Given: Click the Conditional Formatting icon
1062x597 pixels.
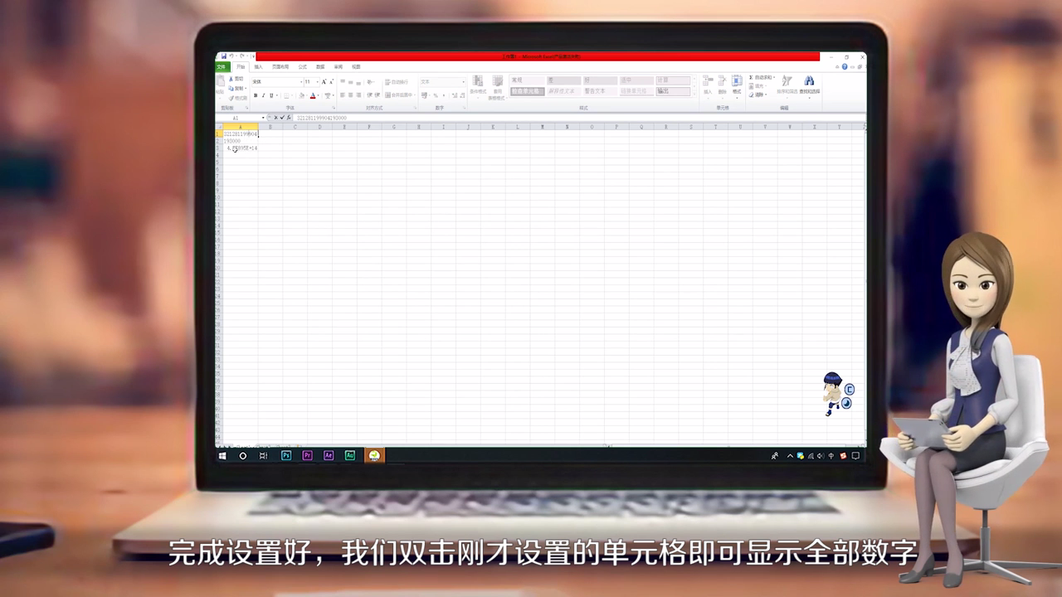Looking at the screenshot, I should [478, 80].
